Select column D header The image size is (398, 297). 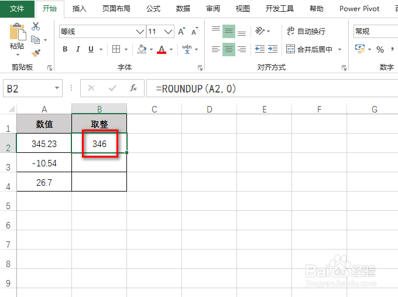coord(209,109)
